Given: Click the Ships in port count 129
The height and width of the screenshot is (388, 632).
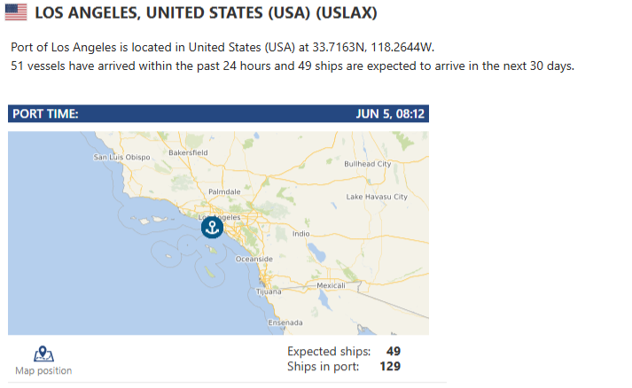Looking at the screenshot, I should (390, 366).
